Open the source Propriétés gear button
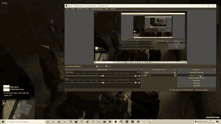The width and height of the screenshot is (221, 124). pos(100,66)
